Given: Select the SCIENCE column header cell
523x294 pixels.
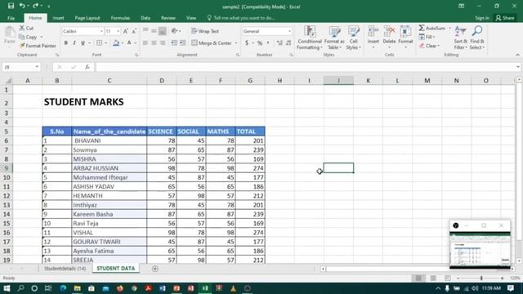Looking at the screenshot, I should (x=162, y=131).
